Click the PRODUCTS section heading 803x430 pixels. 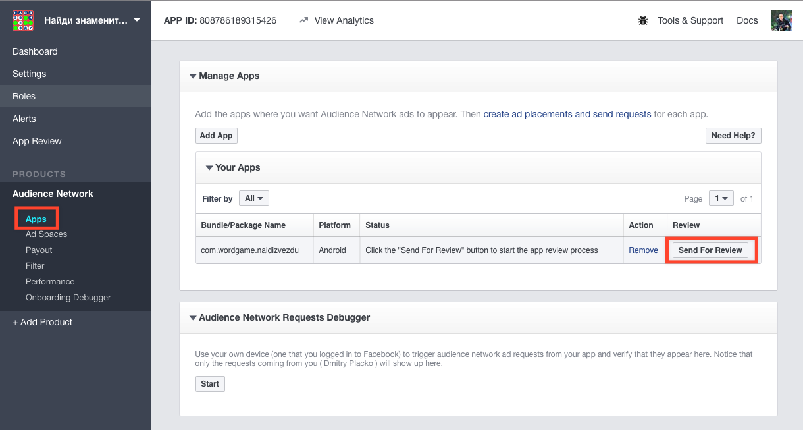tap(39, 174)
